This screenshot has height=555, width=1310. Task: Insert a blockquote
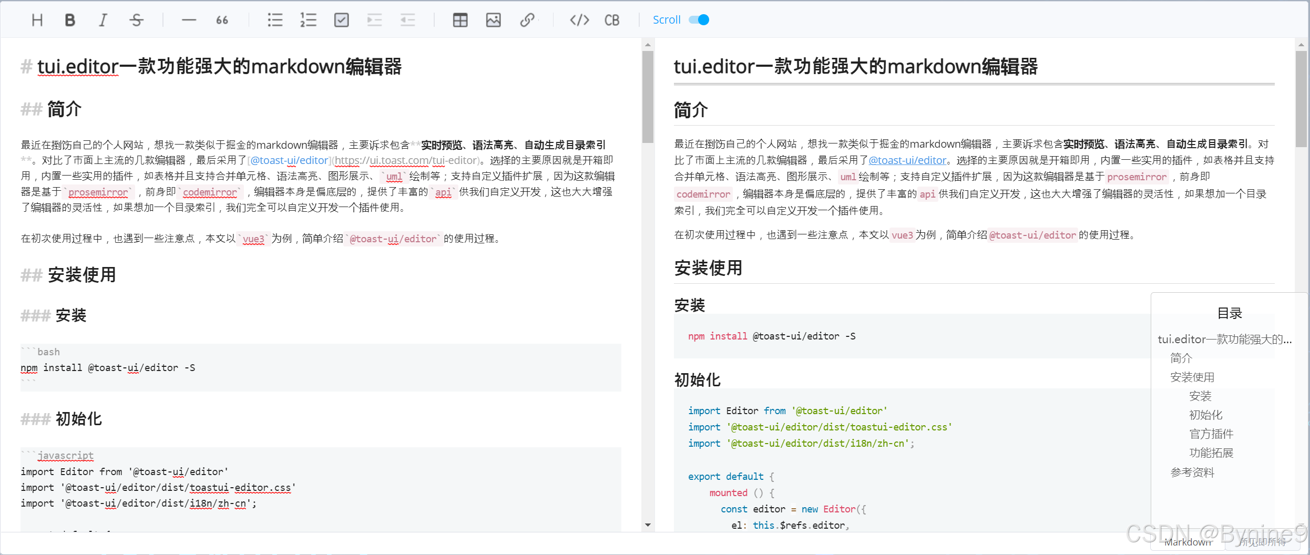[221, 20]
